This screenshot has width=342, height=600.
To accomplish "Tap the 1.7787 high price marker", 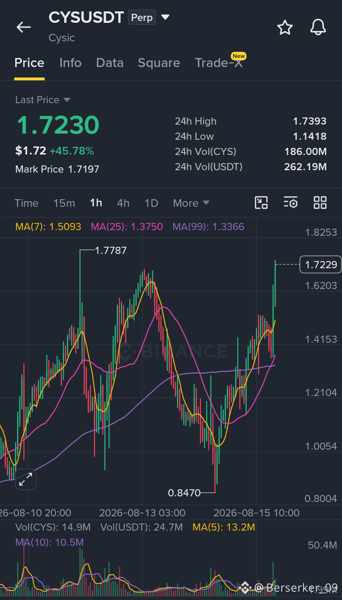I will [111, 250].
